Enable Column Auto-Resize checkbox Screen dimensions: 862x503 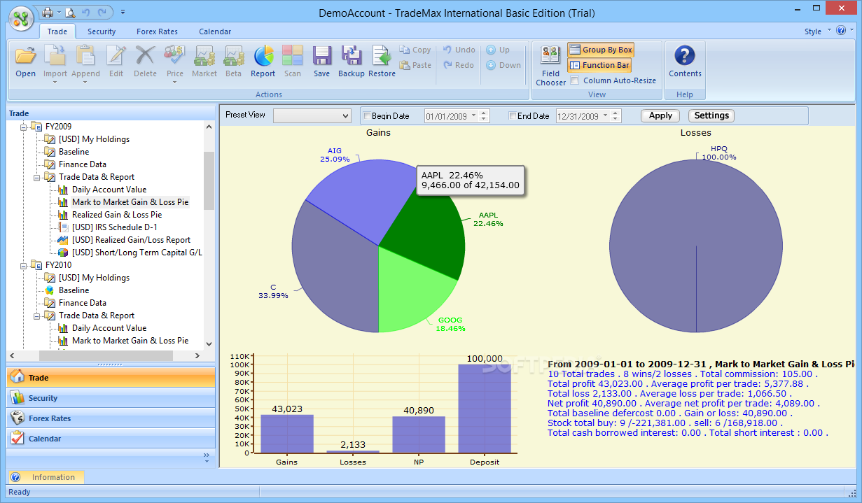(x=576, y=80)
